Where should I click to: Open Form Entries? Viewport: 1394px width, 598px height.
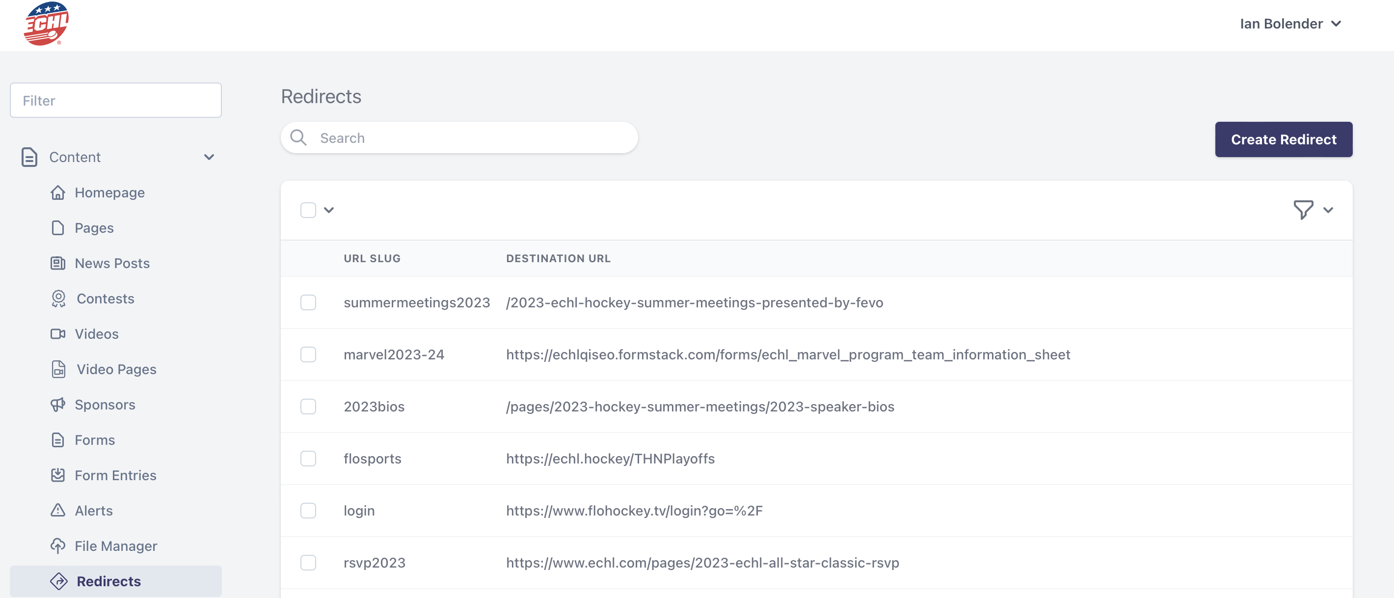pos(115,475)
